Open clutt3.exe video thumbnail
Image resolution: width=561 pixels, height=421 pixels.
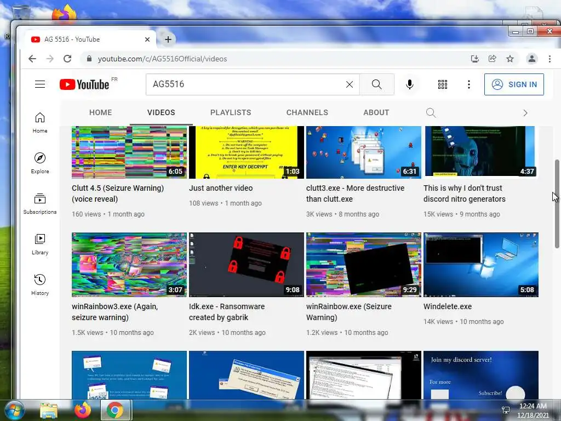tap(364, 152)
